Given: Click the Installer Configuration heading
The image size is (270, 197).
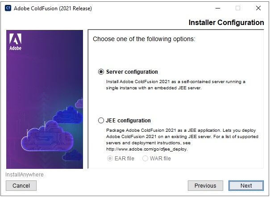Looking at the screenshot, I should [226, 23].
